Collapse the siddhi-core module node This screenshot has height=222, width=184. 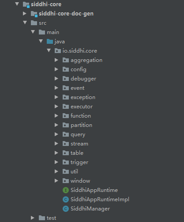click(17, 4)
